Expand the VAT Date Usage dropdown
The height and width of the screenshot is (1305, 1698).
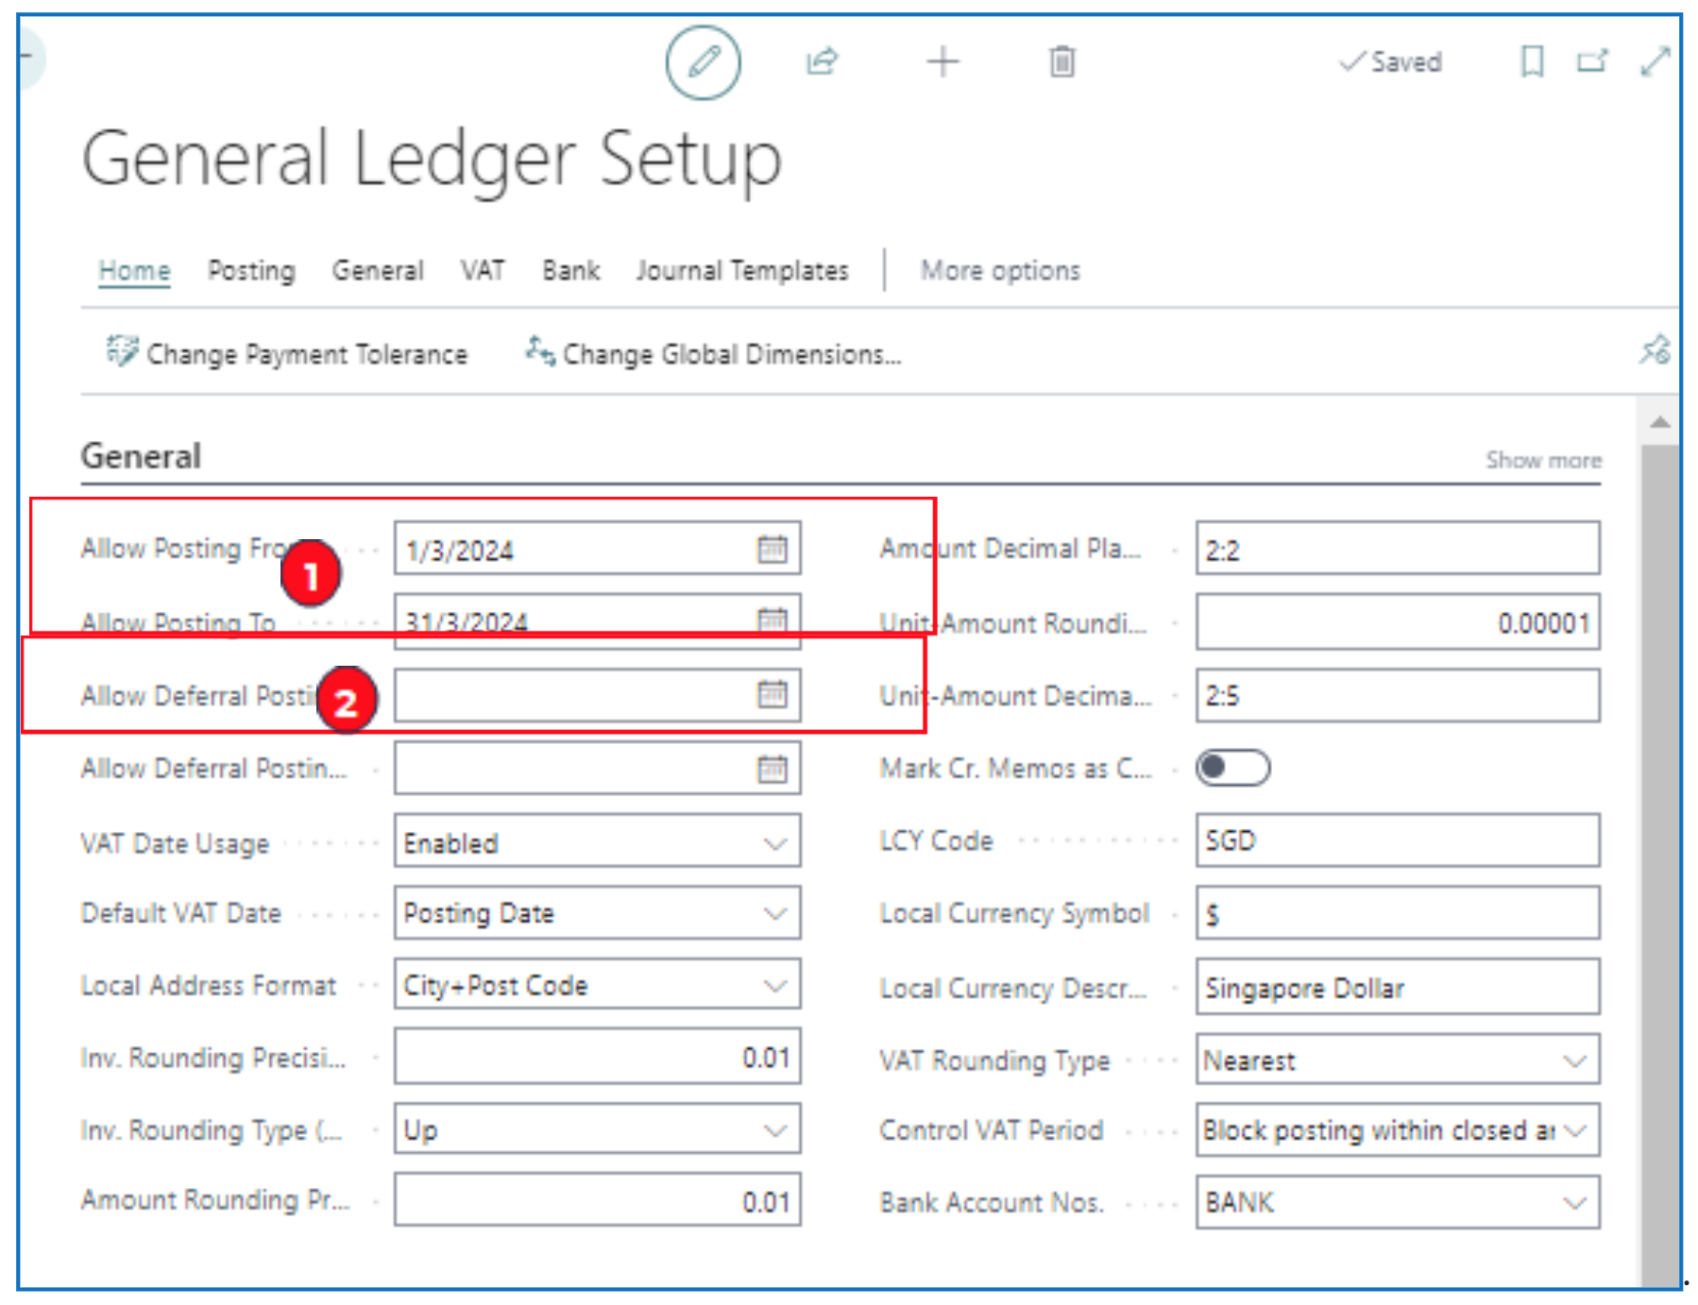[774, 842]
